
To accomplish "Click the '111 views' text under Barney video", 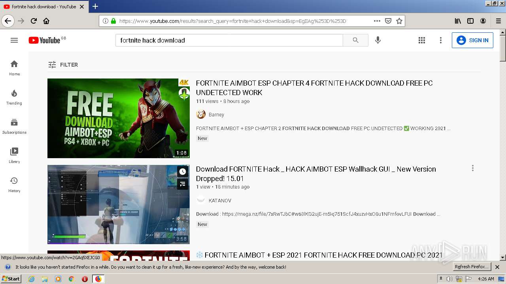I will 207,101.
